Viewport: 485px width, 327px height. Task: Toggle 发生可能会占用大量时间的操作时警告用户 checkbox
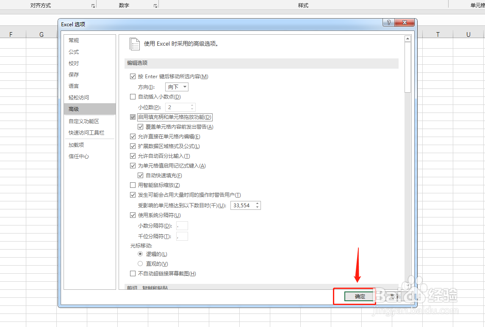point(133,195)
